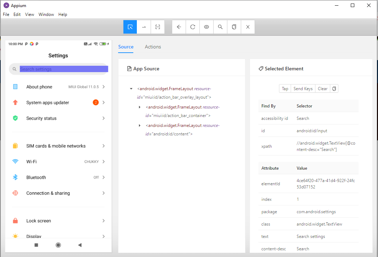Open About phone row chevron
Viewport: 378px width, 257px height.
point(104,87)
